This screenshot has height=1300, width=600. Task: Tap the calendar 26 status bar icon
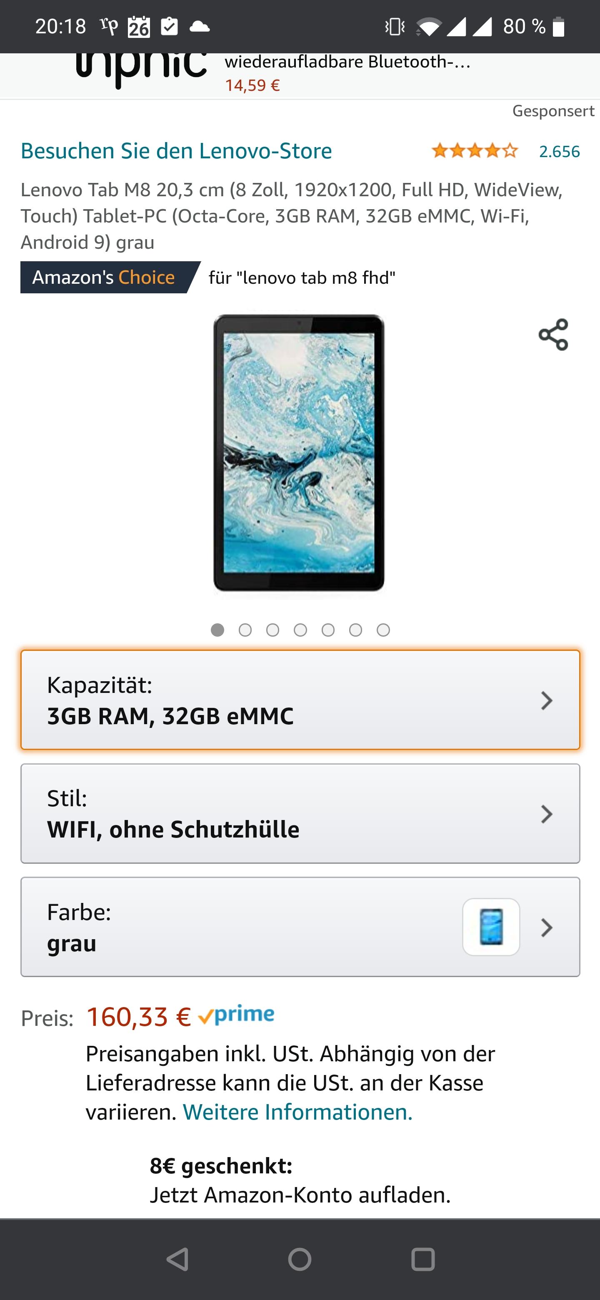coord(139,27)
